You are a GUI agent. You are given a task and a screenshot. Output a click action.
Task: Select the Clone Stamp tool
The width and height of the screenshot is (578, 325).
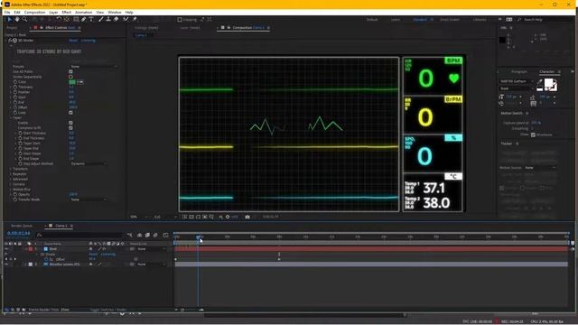coord(108,19)
